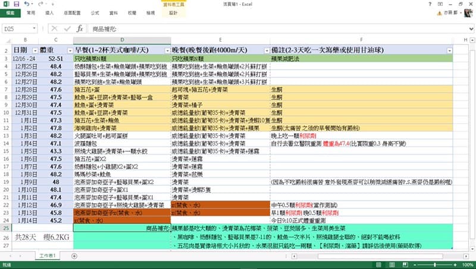
Task: Click the ribbon display options icon
Action: tap(440, 4)
